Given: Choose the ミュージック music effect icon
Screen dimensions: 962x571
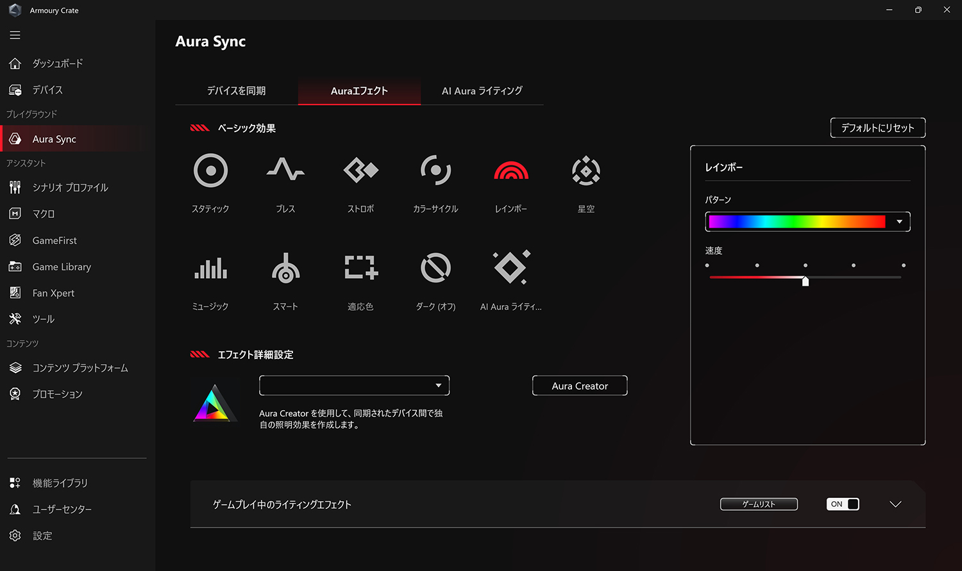Looking at the screenshot, I should 210,268.
